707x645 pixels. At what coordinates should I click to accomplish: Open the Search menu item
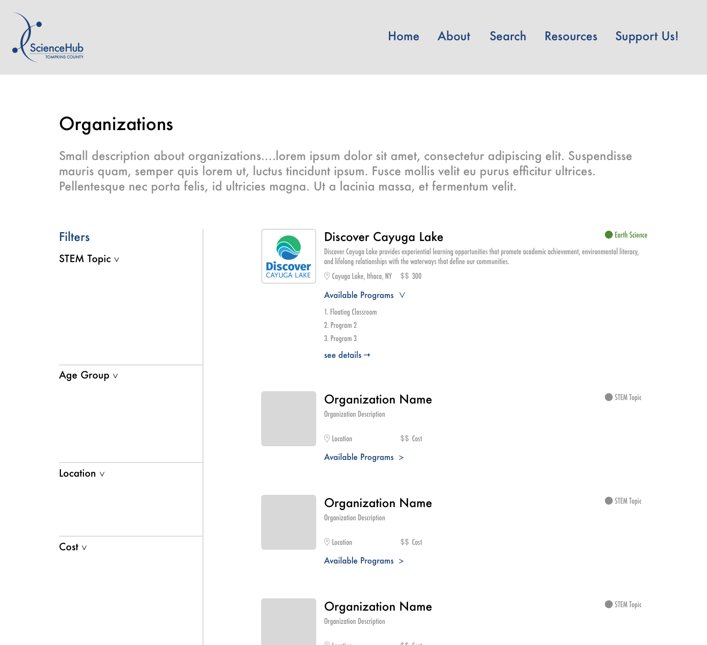508,36
